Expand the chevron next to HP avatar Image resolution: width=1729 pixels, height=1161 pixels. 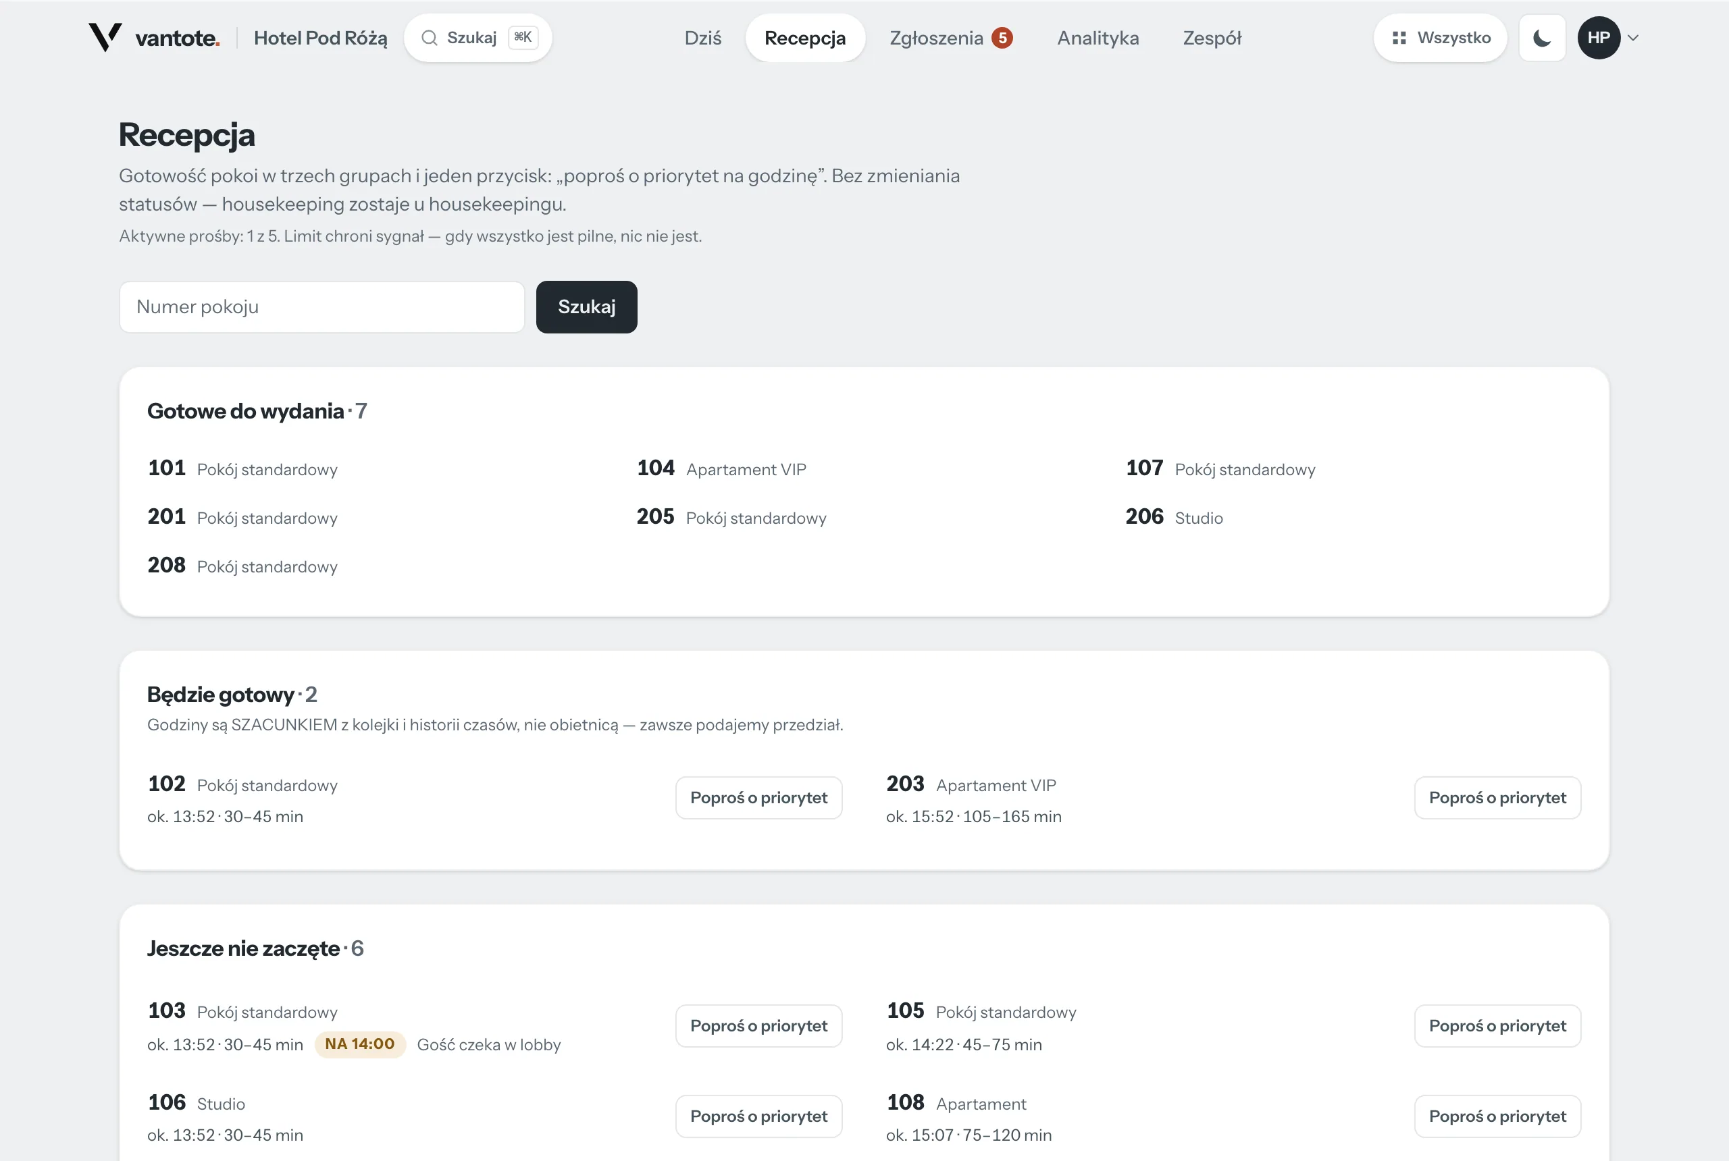[x=1632, y=38]
